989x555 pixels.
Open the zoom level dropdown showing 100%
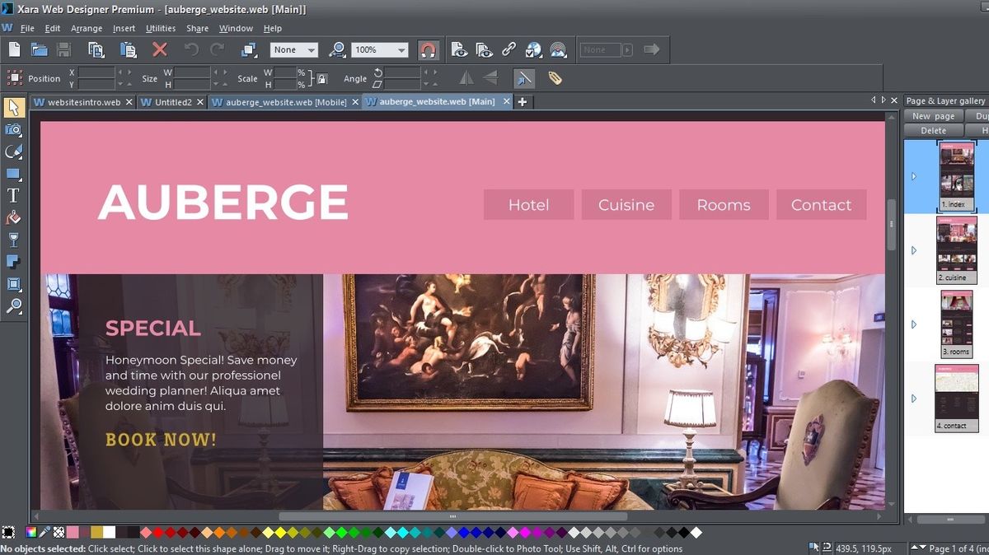point(401,49)
